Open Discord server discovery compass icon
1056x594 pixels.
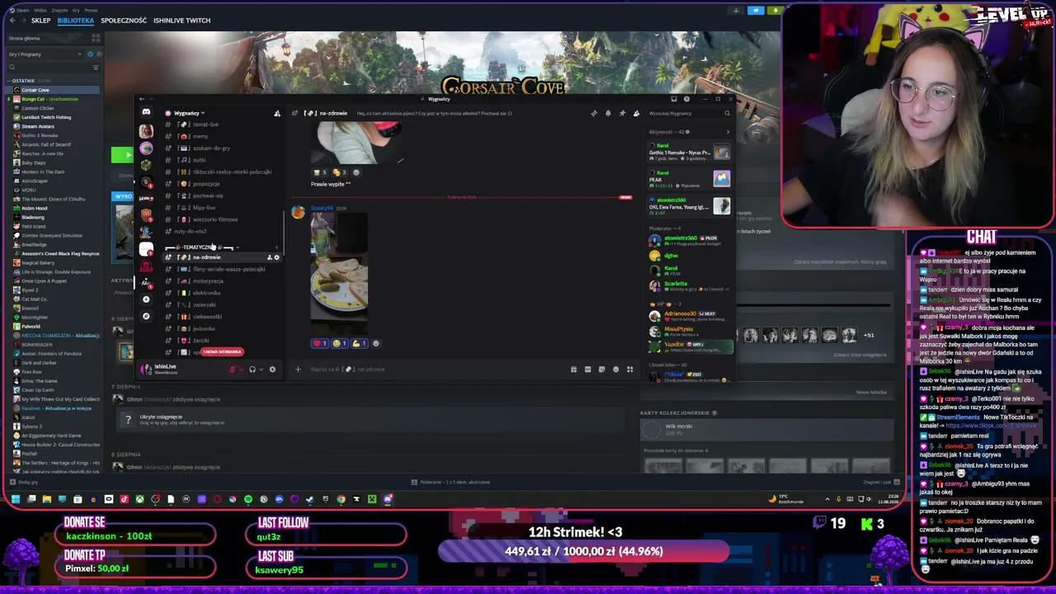pyautogui.click(x=146, y=316)
